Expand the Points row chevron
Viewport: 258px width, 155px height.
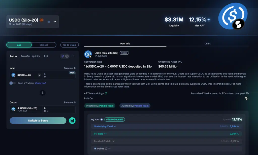pyautogui.click(x=109, y=149)
